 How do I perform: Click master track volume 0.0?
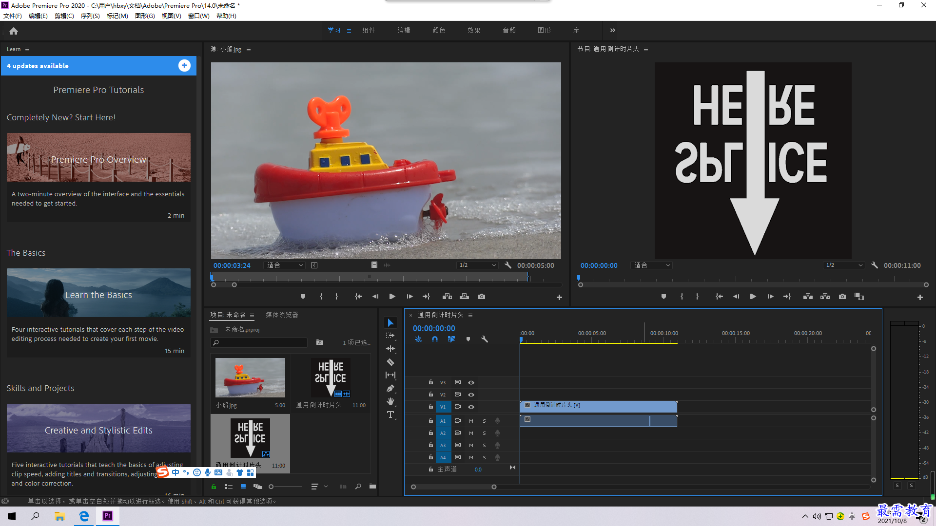coord(478,470)
